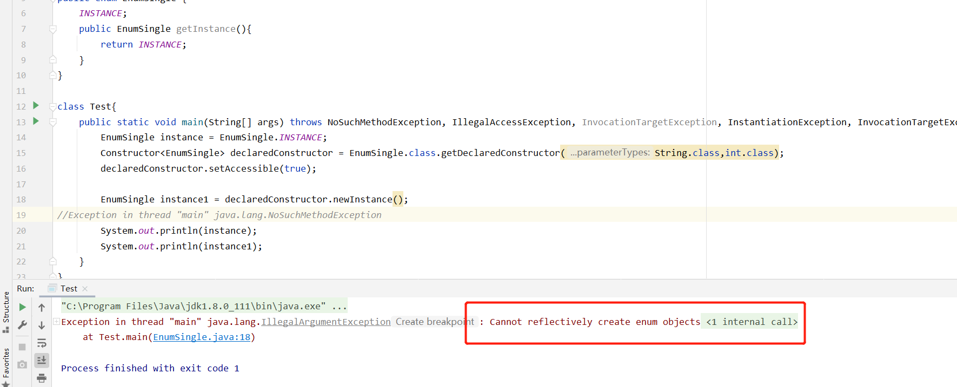This screenshot has width=957, height=387.
Task: Click System.out.println(instance1) on line 21
Action: pyautogui.click(x=181, y=246)
